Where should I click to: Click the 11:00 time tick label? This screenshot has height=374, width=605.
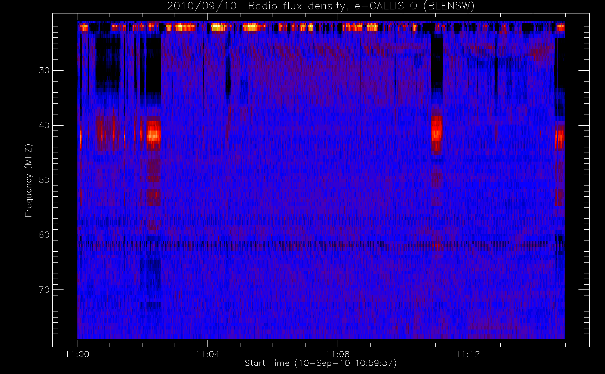pos(77,354)
